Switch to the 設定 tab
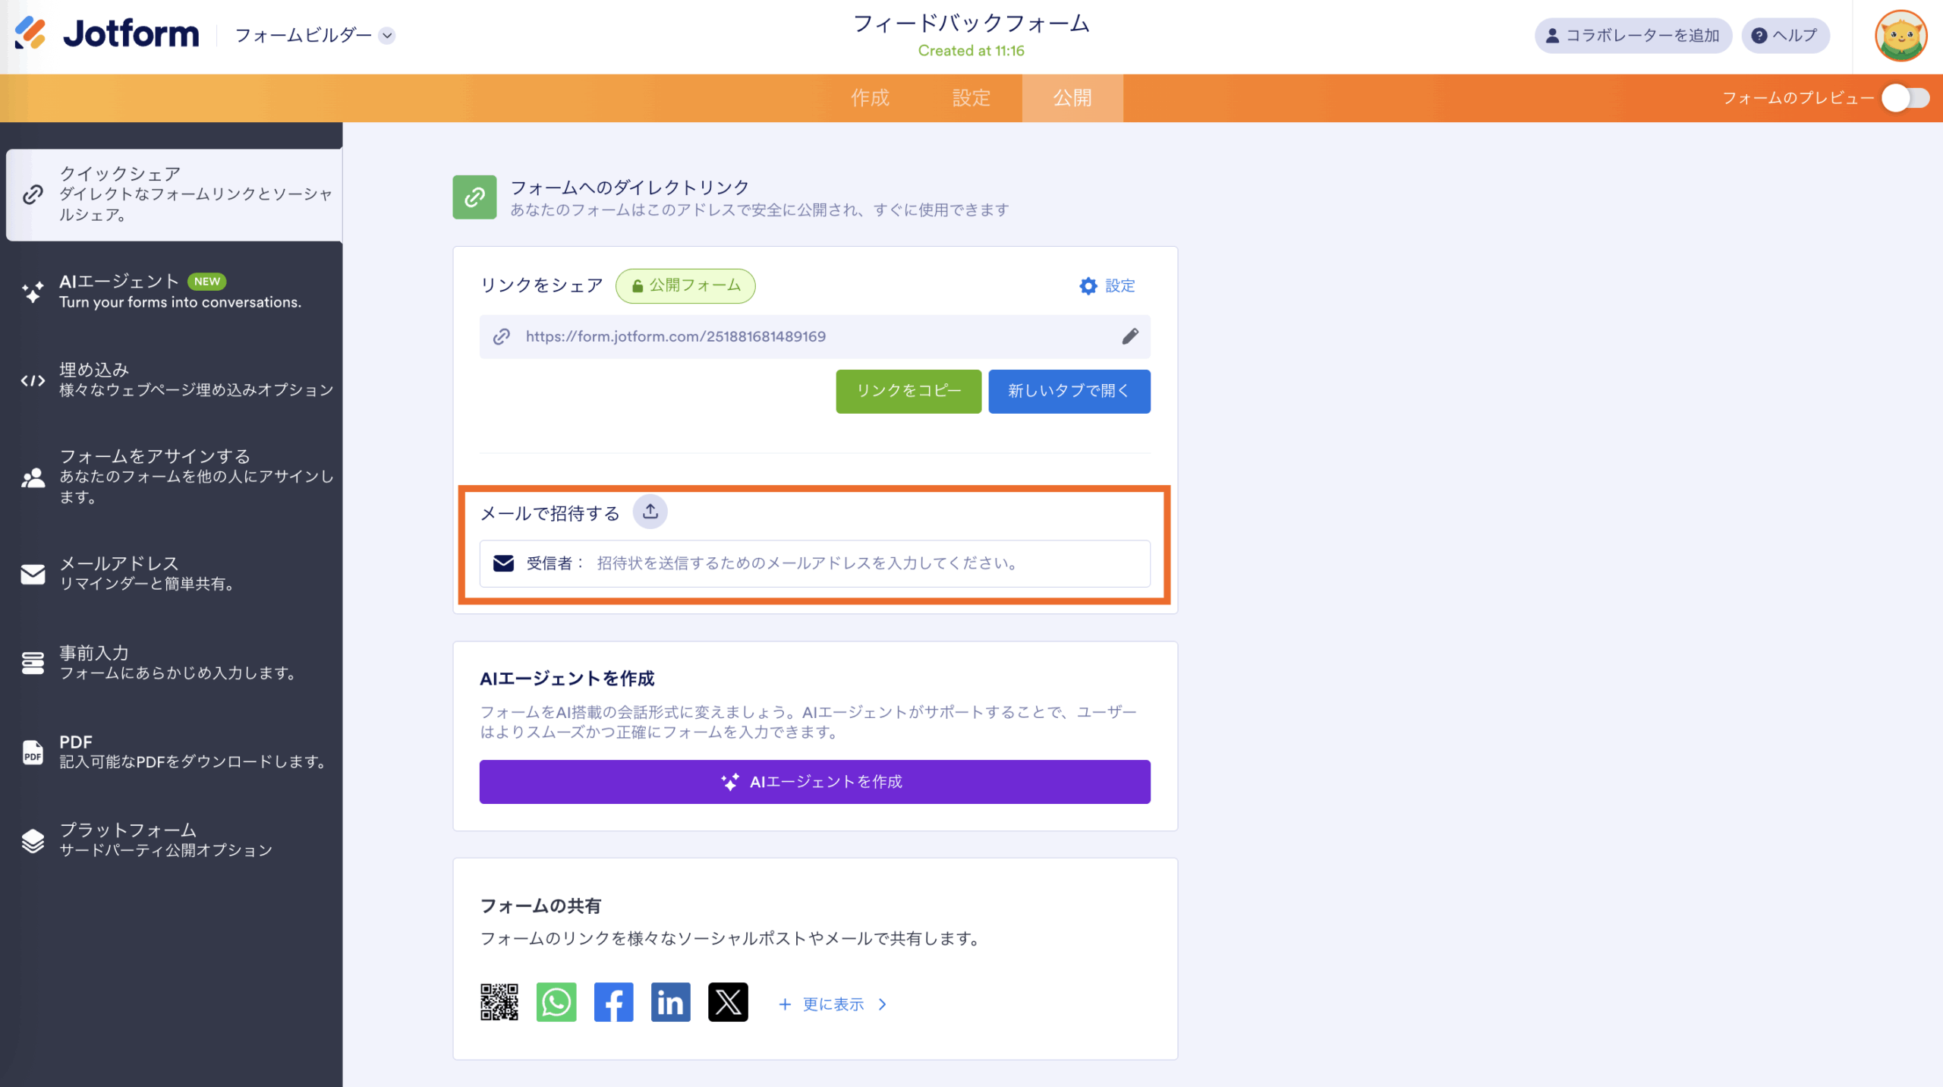Image resolution: width=1943 pixels, height=1087 pixels. click(x=971, y=98)
